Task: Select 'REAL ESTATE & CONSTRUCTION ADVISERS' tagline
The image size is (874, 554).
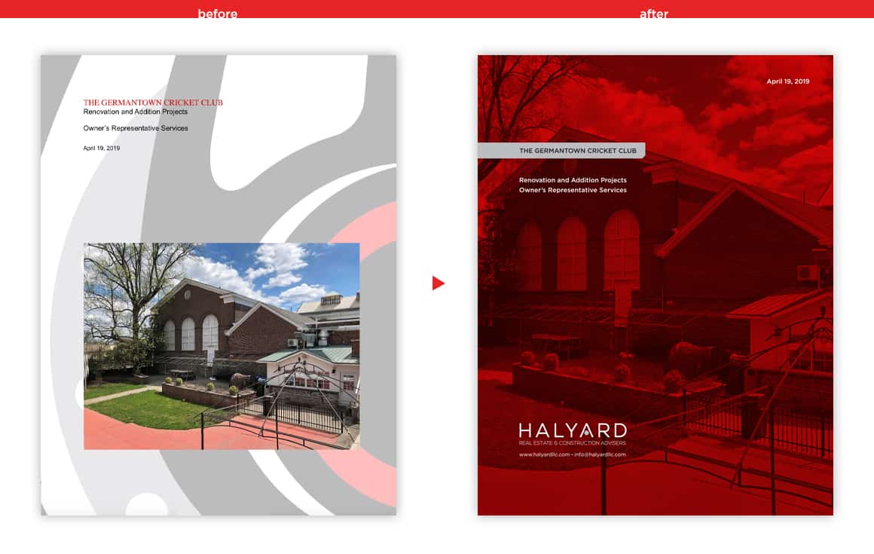Action: [x=573, y=443]
